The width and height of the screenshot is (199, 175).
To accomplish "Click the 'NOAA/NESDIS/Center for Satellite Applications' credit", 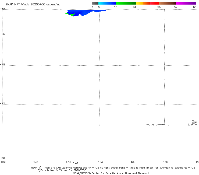I will [111, 173].
